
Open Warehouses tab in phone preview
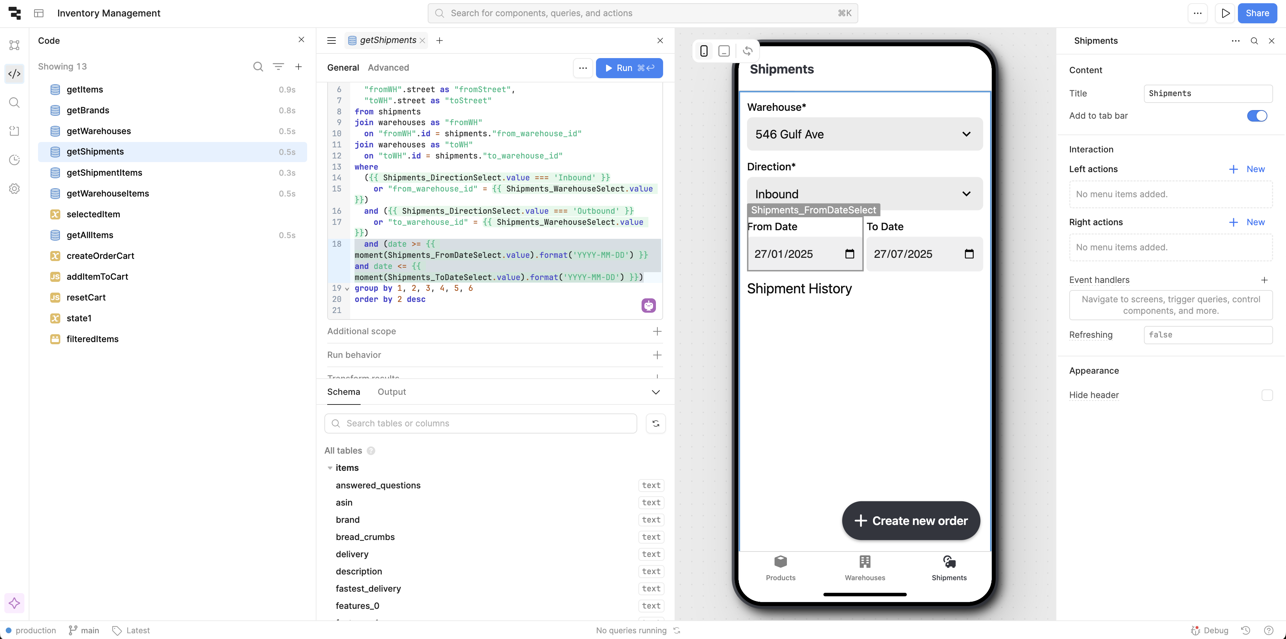865,568
